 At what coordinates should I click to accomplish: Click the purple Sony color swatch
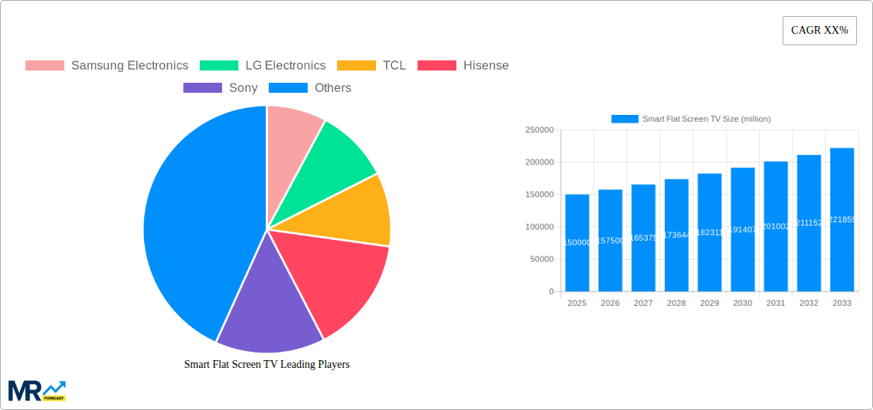point(203,87)
